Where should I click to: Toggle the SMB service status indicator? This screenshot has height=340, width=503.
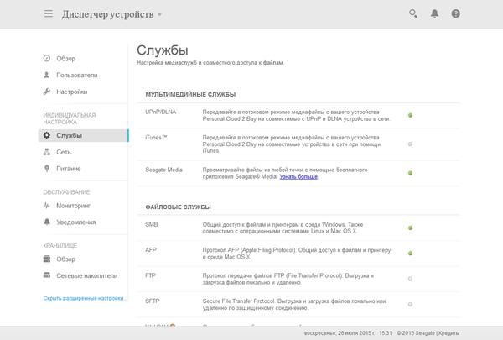410,228
